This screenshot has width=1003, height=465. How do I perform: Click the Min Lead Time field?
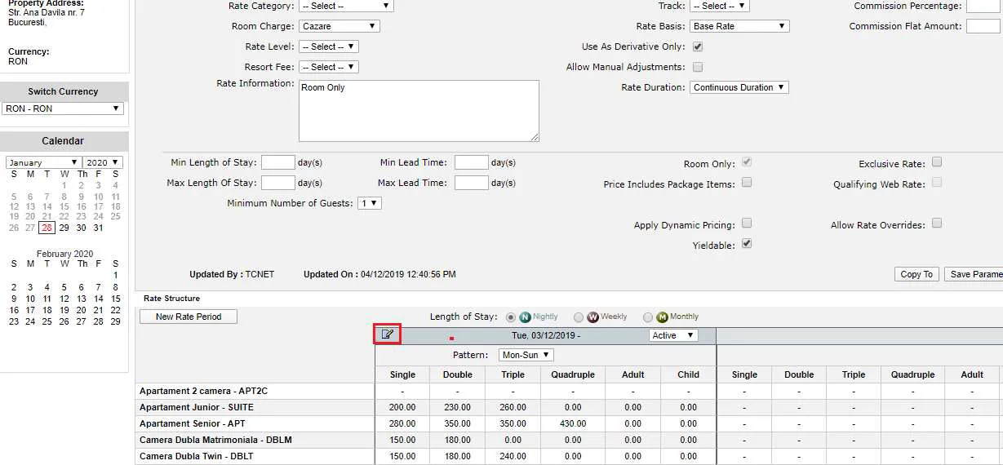(x=472, y=162)
